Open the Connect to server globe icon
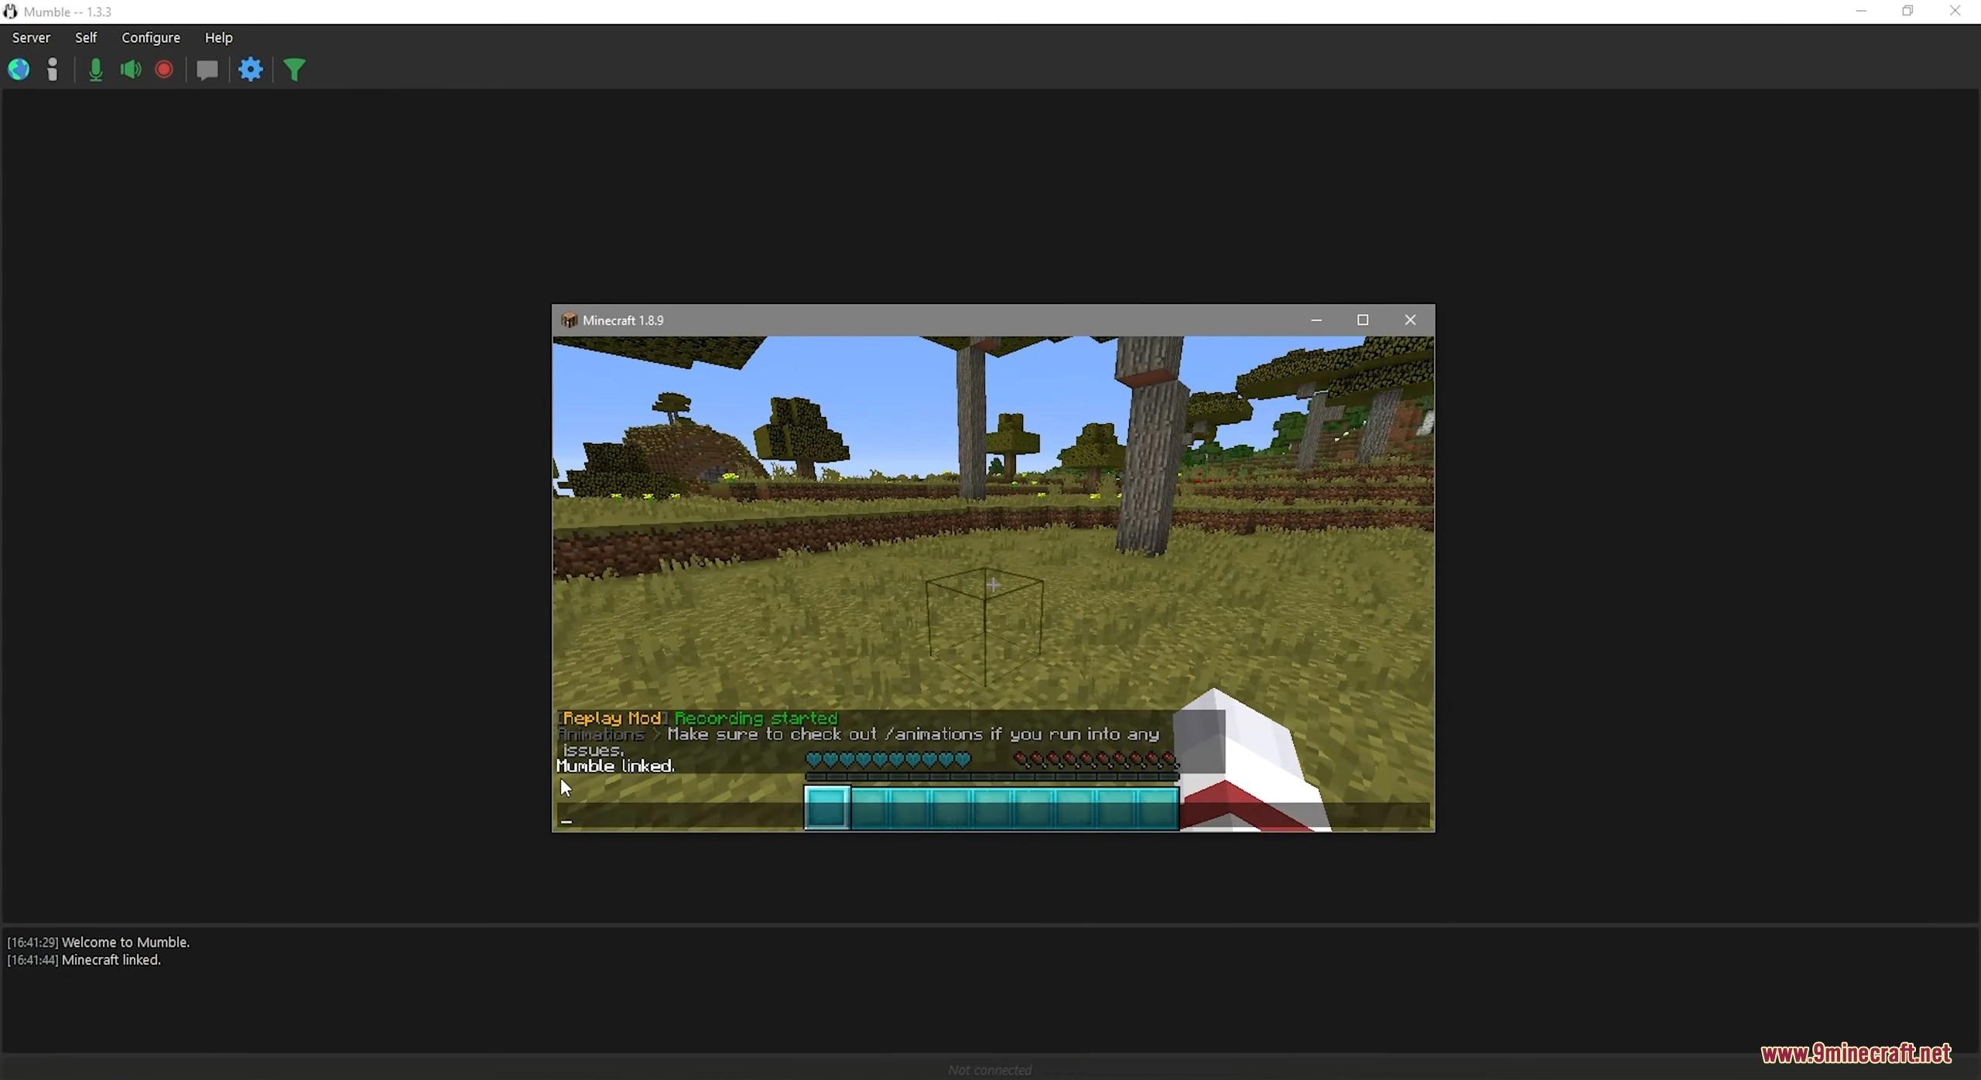The height and width of the screenshot is (1080, 1981). [x=19, y=70]
